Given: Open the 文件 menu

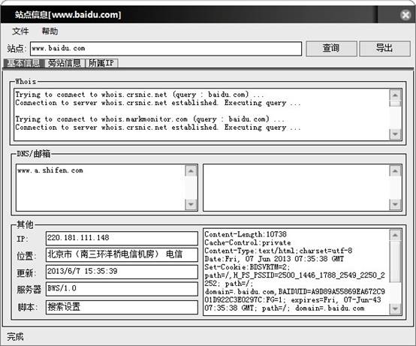Looking at the screenshot, I should click(20, 32).
